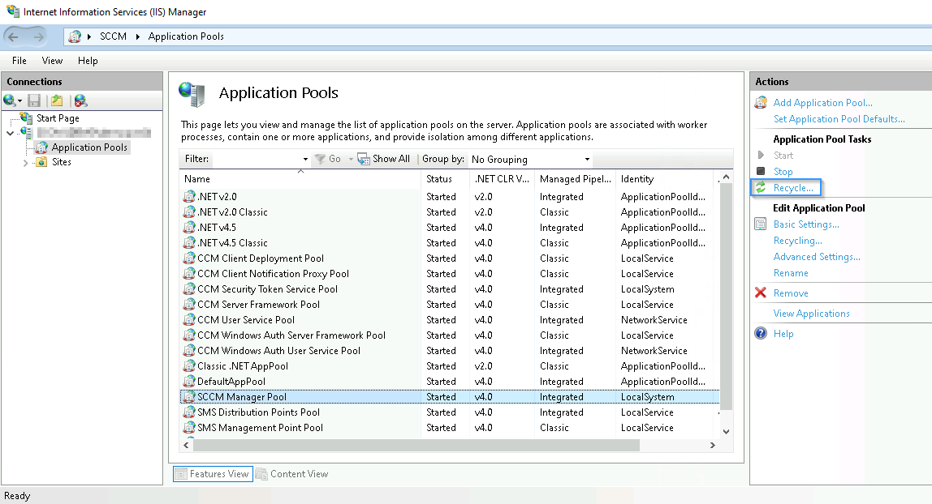Expand the Sites tree node
The height and width of the screenshot is (504, 932).
click(25, 163)
